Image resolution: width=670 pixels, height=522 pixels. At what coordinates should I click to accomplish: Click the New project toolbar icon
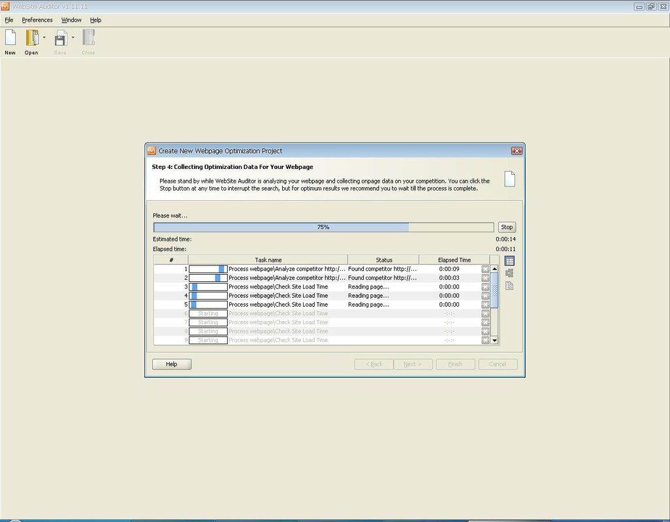click(x=10, y=38)
